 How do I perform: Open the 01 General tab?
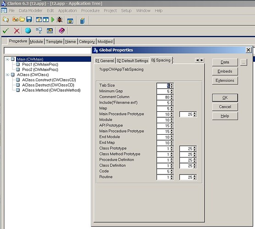[x=105, y=61]
